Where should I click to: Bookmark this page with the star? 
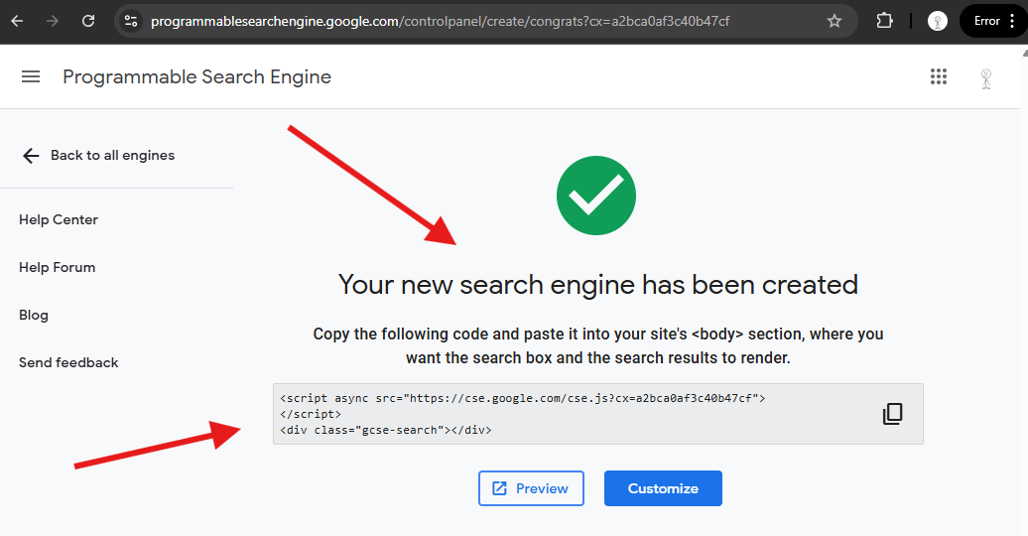(834, 21)
